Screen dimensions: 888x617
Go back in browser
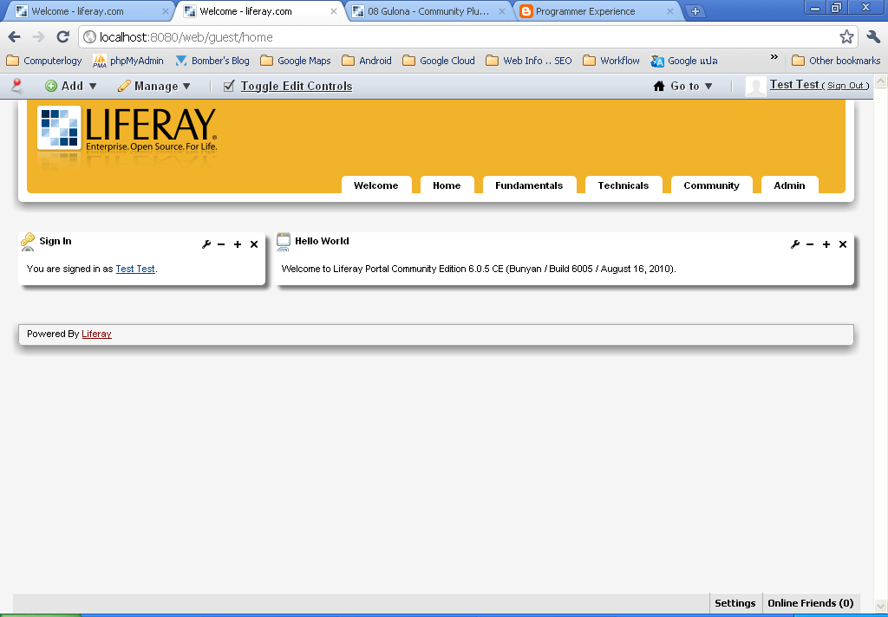[14, 37]
